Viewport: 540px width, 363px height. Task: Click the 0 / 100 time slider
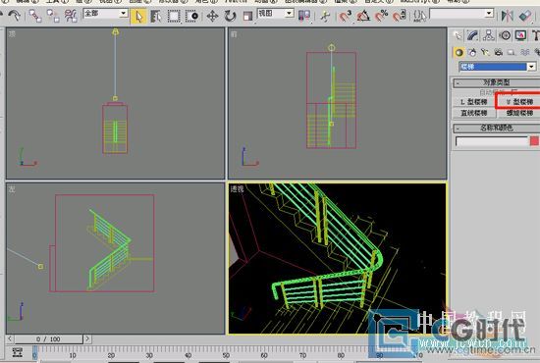tap(48, 339)
